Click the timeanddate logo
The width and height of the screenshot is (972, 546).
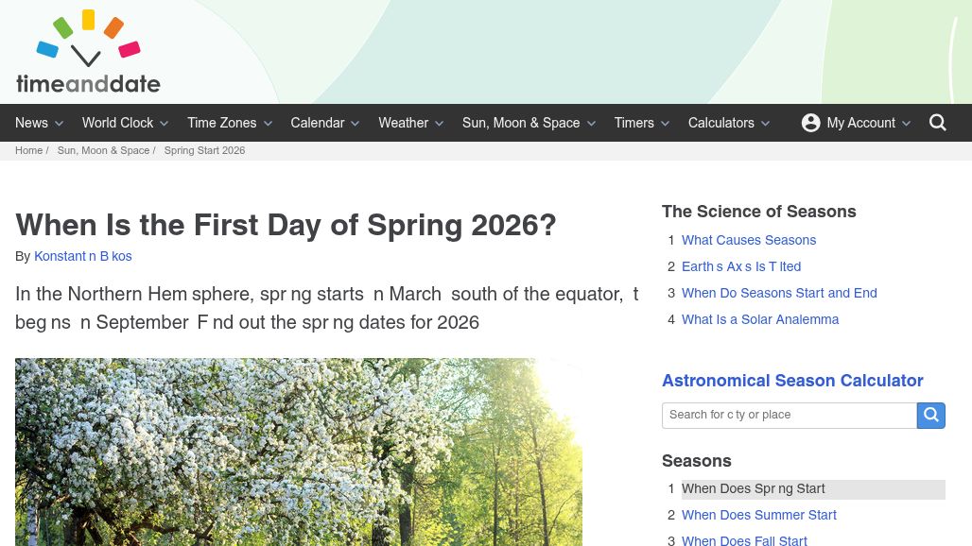click(88, 52)
